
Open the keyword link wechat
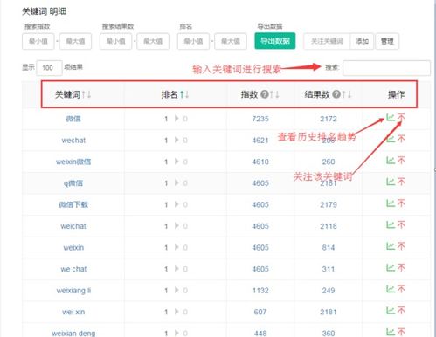pyautogui.click(x=73, y=141)
